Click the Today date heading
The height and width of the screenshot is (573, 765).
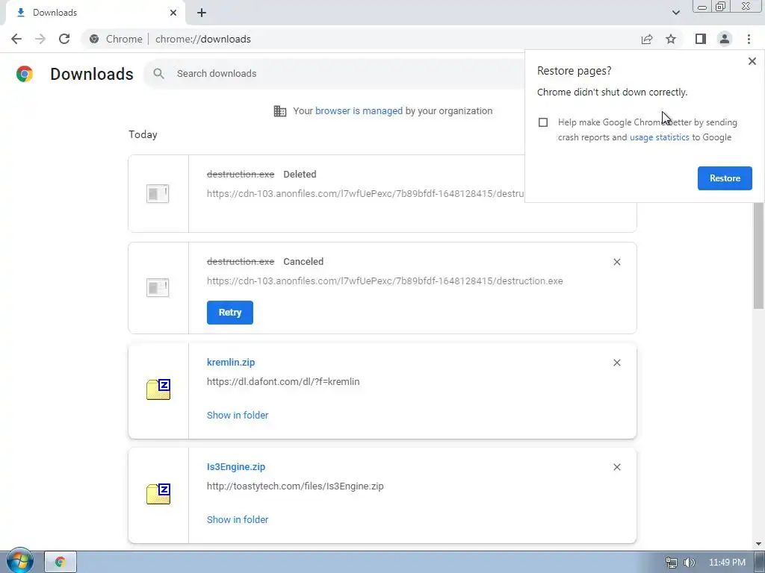[x=143, y=134]
